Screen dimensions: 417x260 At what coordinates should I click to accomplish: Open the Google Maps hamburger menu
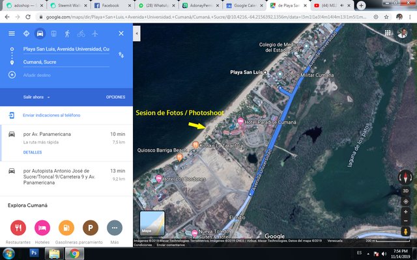[x=12, y=33]
